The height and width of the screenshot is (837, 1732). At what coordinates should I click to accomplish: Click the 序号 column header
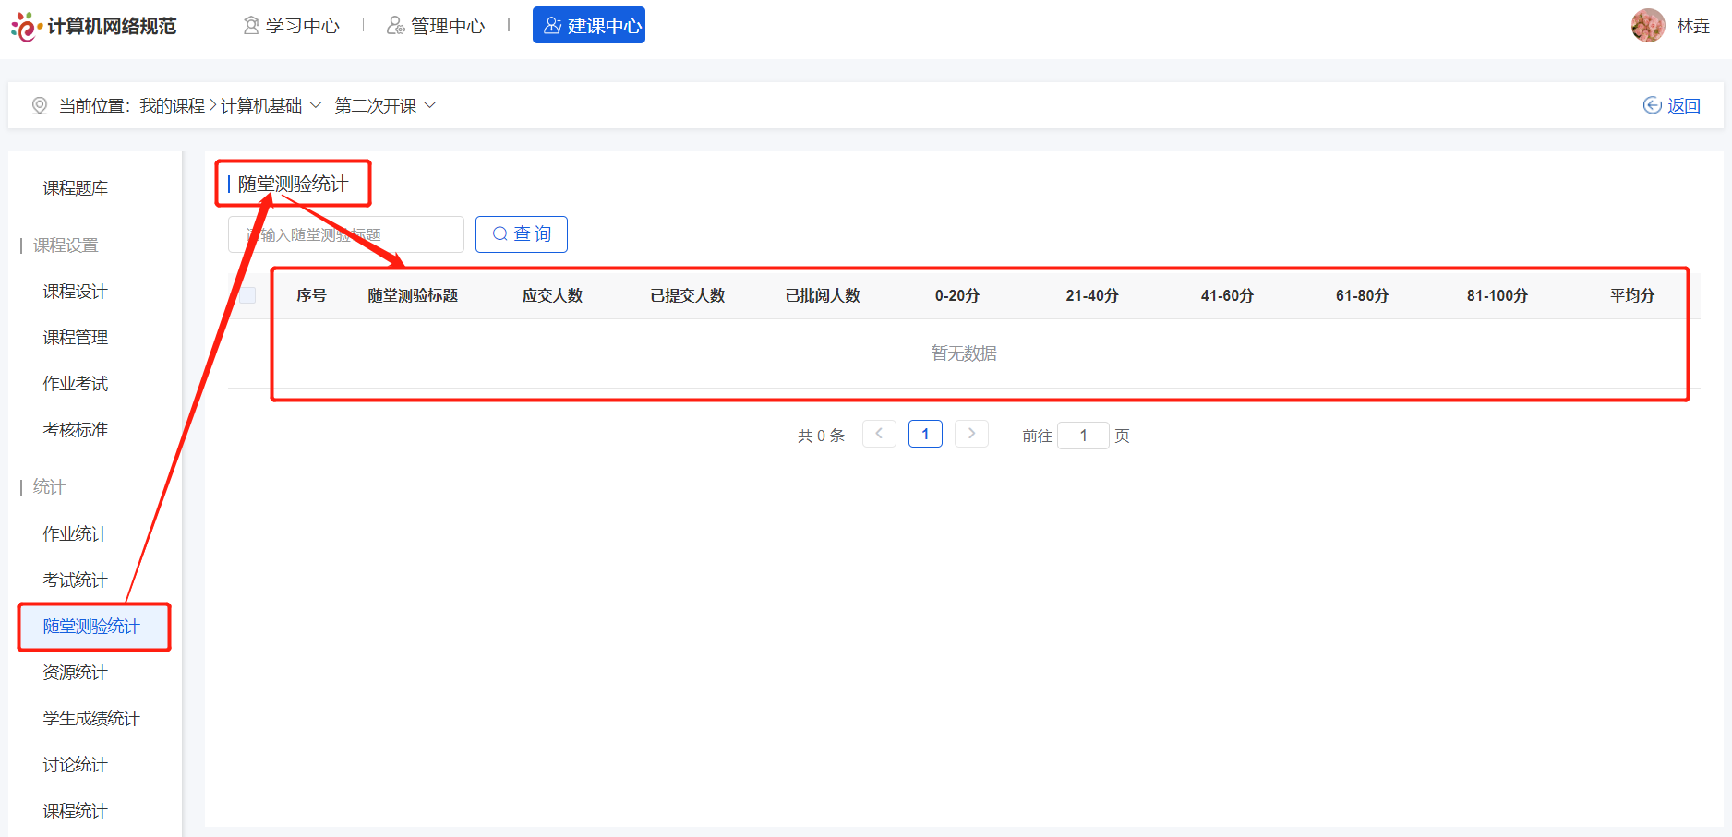tap(311, 295)
